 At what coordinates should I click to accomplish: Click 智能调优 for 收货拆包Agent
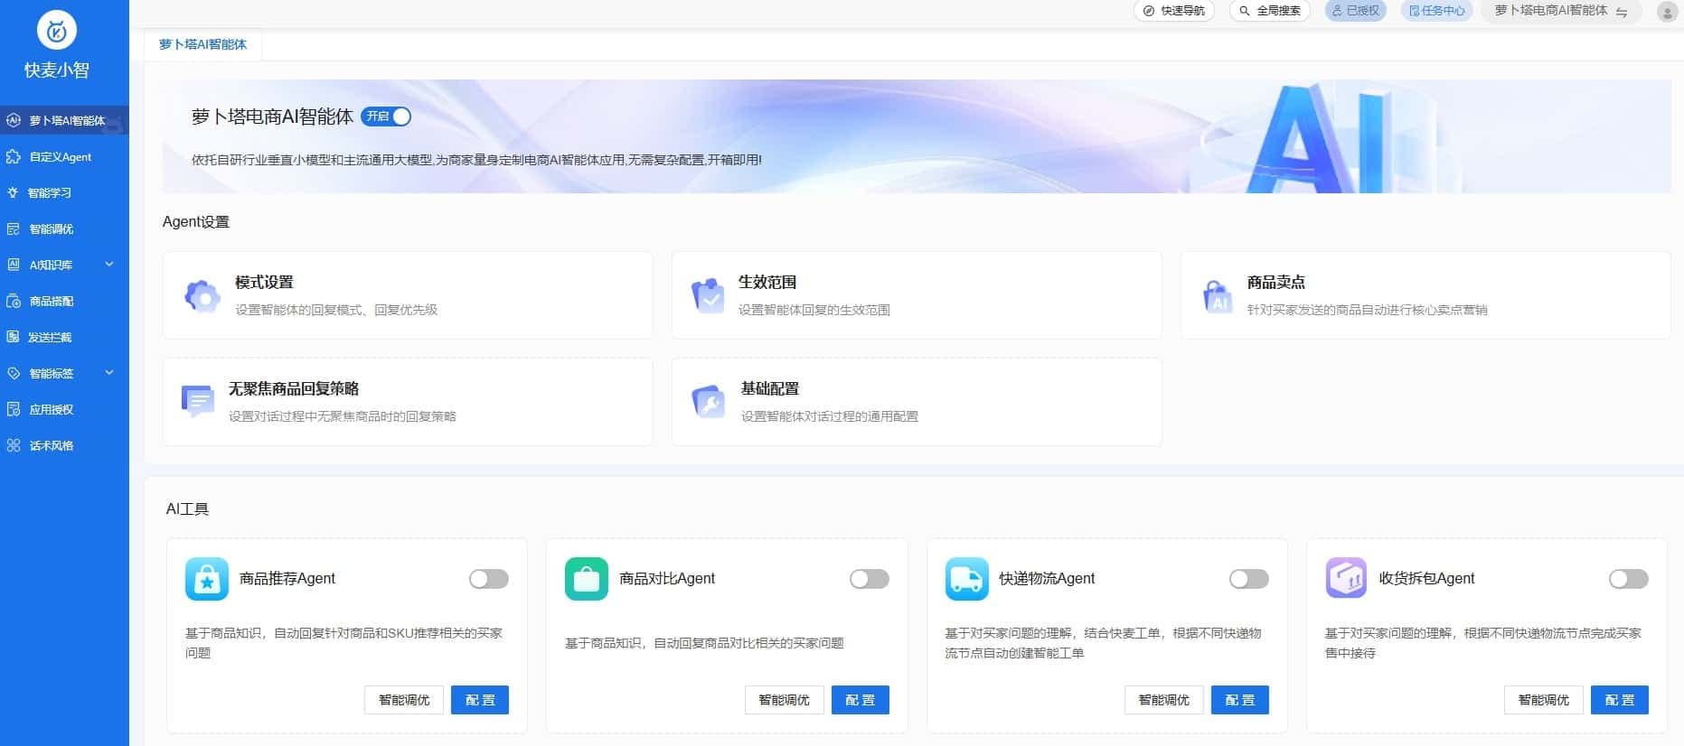pyautogui.click(x=1544, y=700)
